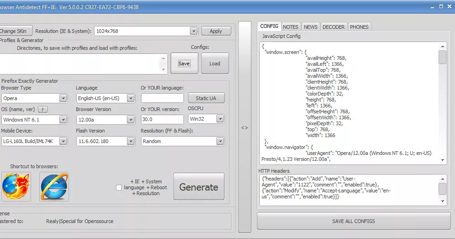
Task: Switch to the CONFIG tab
Action: point(269,26)
